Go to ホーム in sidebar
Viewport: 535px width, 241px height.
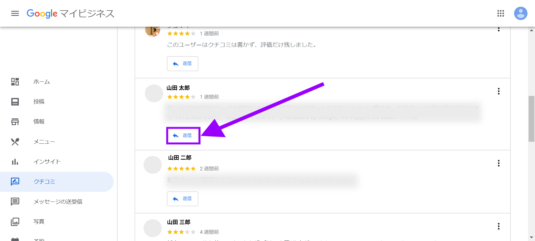coord(57,82)
